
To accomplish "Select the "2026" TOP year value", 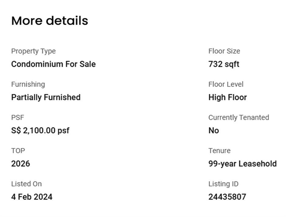I will pyautogui.click(x=21, y=164).
